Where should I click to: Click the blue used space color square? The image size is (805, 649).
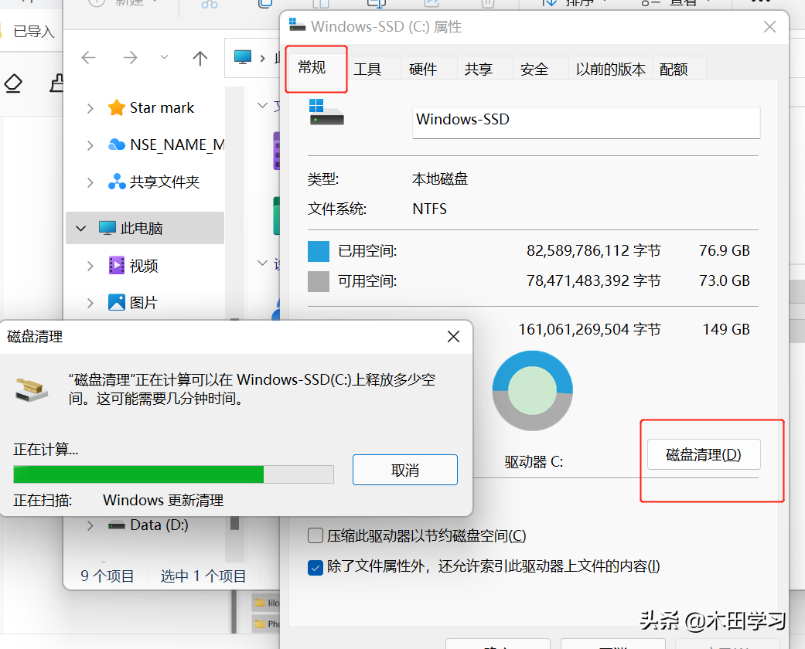[319, 251]
